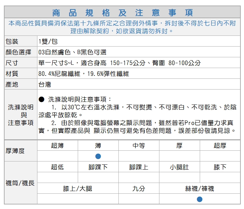The width and height of the screenshot is (244, 209).
Task: Click the blue 消保法 return notice text
Action: tap(122, 27)
